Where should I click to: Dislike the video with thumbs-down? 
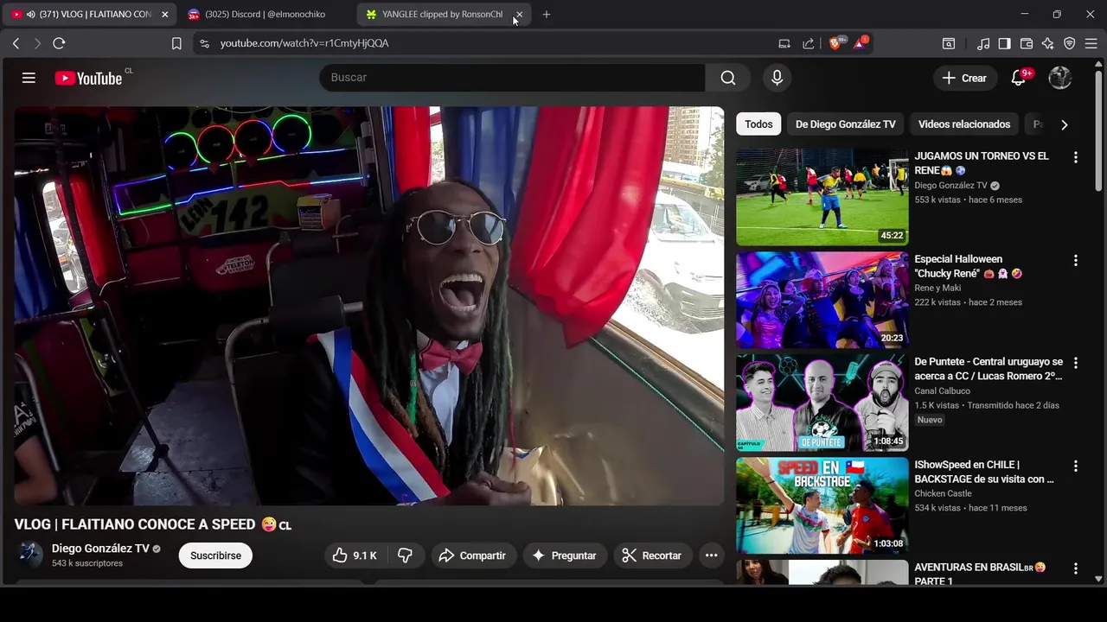405,555
